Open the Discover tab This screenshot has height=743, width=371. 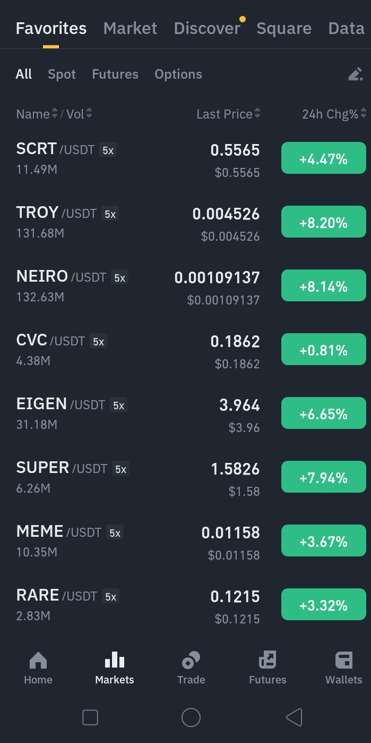[x=207, y=28]
